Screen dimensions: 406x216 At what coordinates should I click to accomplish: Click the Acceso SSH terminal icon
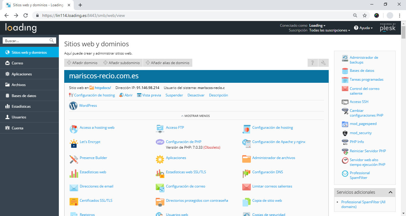345,102
